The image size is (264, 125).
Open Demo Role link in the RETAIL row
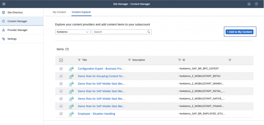click(101, 91)
